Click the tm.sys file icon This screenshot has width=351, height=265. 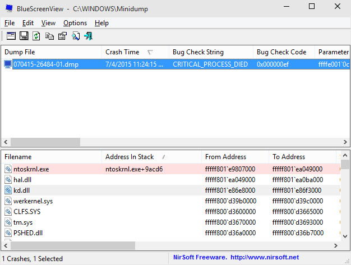point(8,222)
